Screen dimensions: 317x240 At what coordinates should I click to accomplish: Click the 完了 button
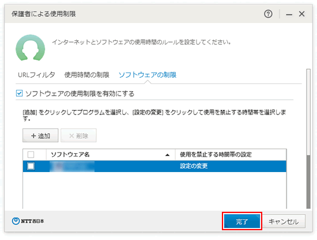(242, 222)
